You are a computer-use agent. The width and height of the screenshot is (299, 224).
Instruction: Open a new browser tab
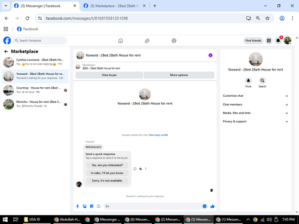pyautogui.click(x=154, y=6)
